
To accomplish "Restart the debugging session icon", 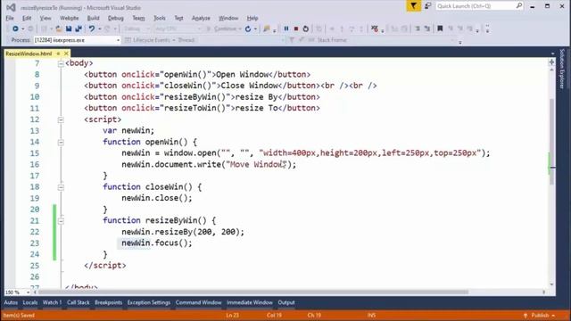I will pyautogui.click(x=306, y=29).
